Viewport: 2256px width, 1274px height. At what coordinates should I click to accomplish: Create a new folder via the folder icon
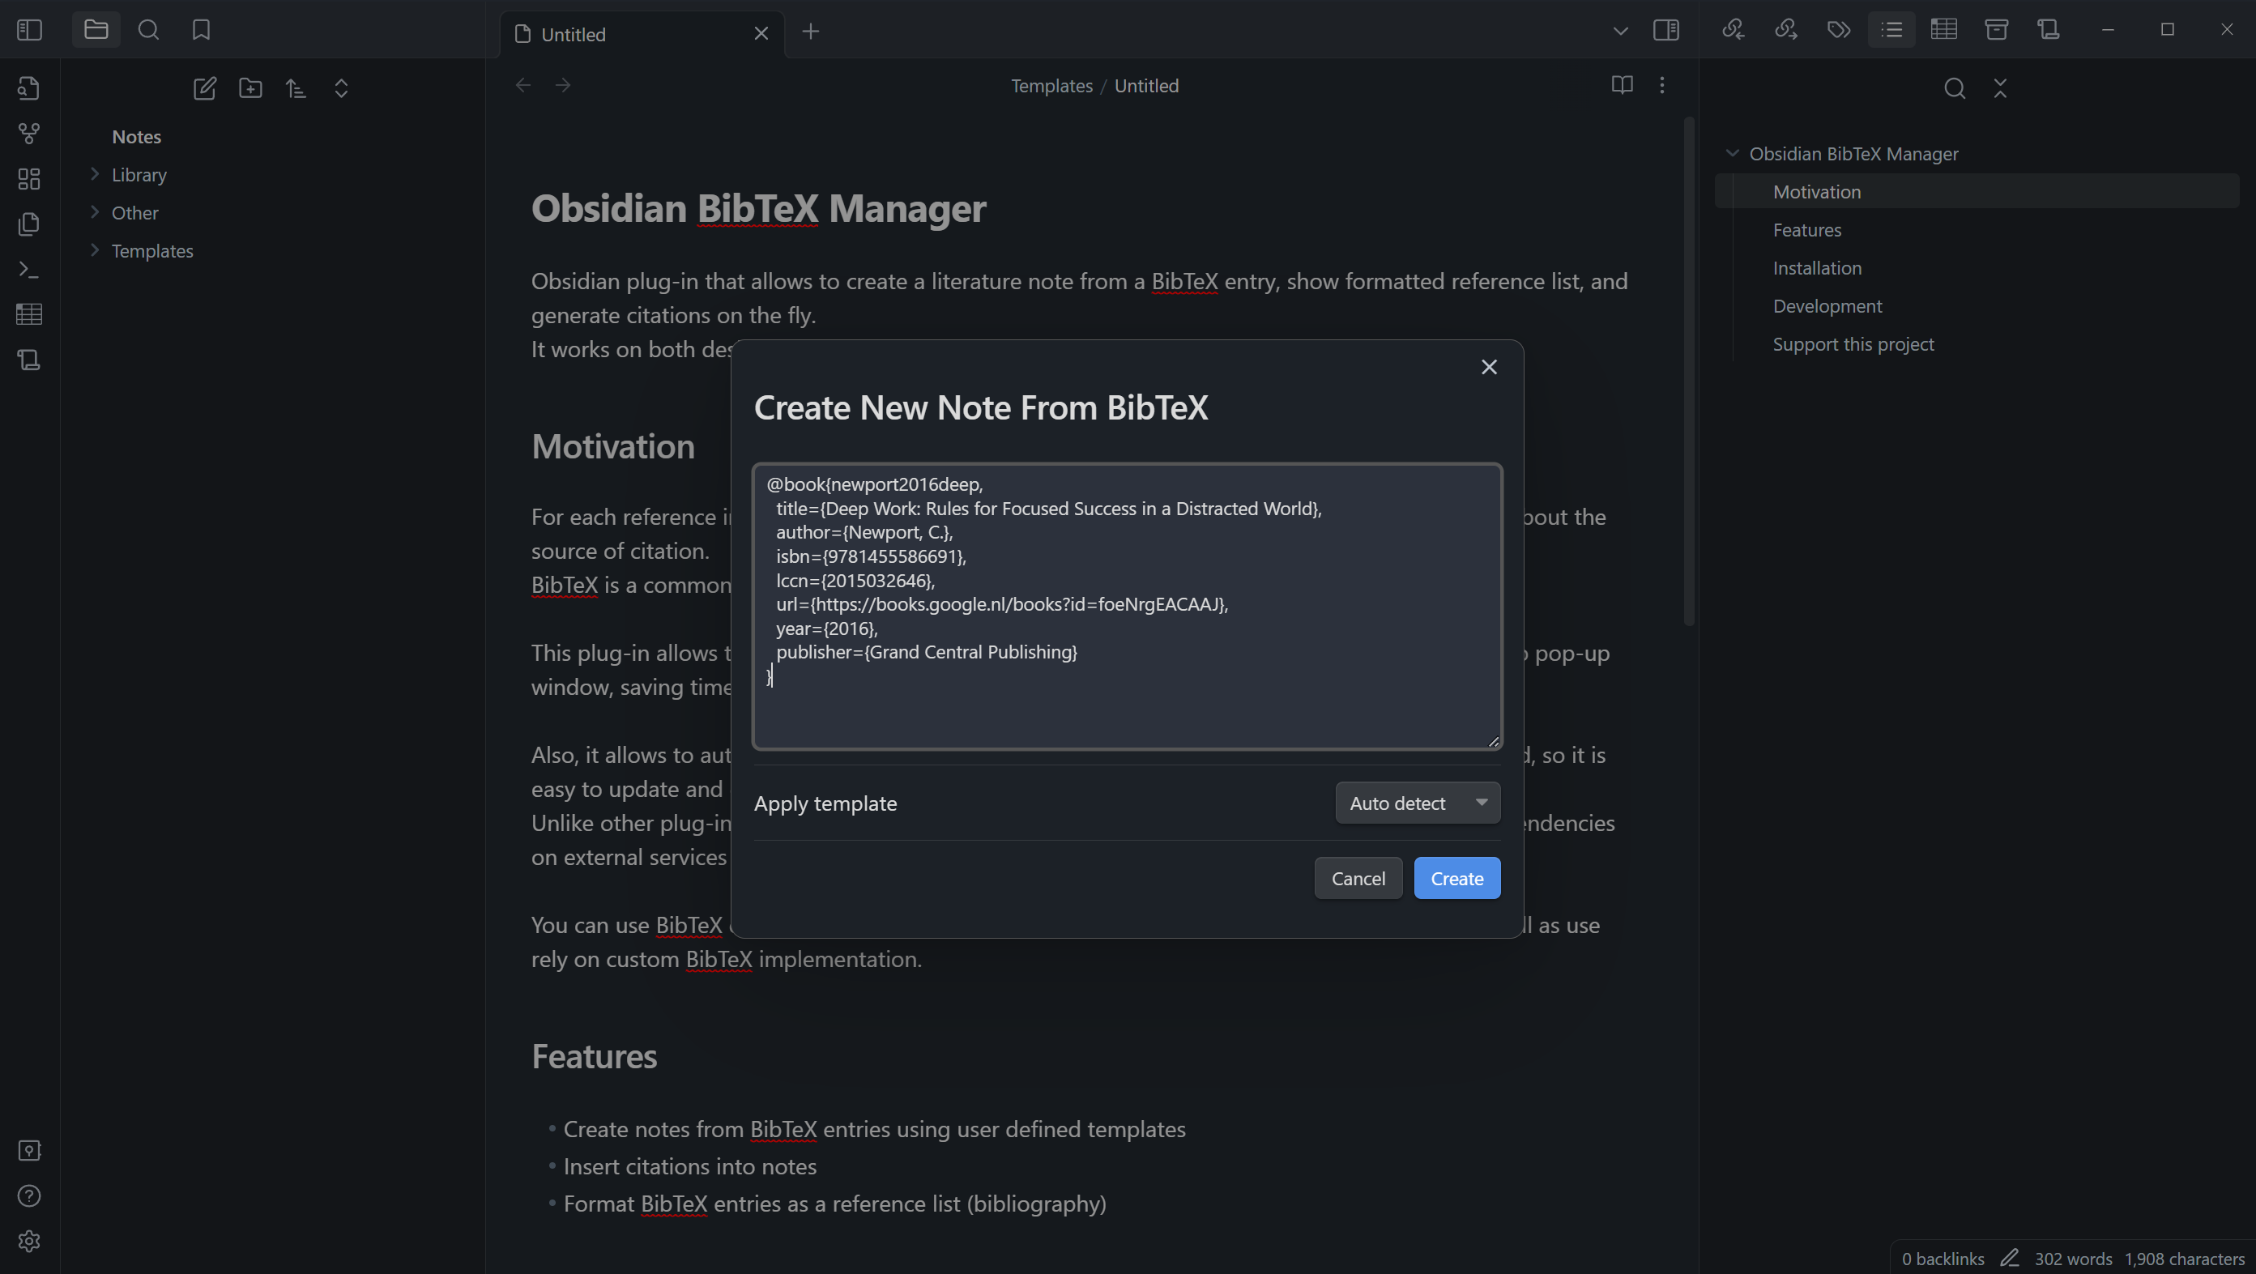coord(250,88)
